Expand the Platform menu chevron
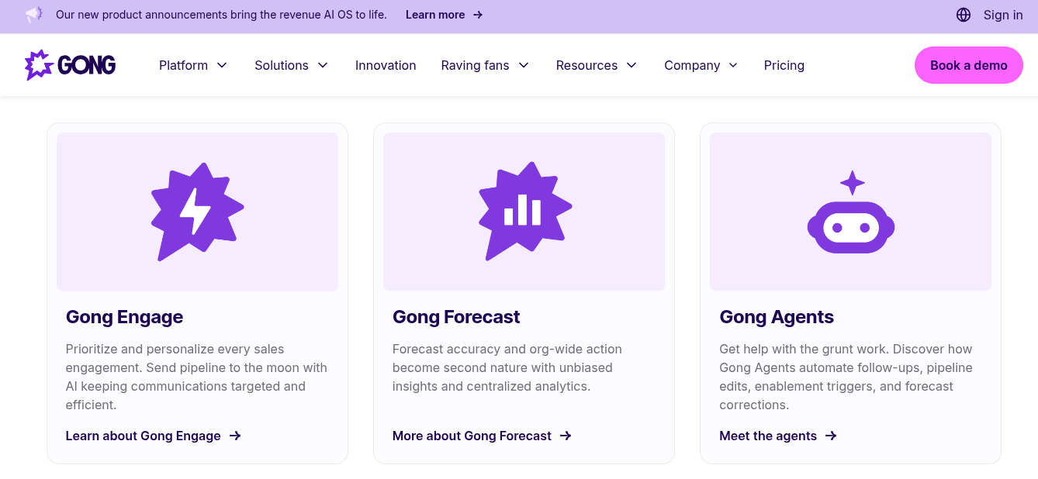This screenshot has height=479, width=1038. (x=222, y=65)
